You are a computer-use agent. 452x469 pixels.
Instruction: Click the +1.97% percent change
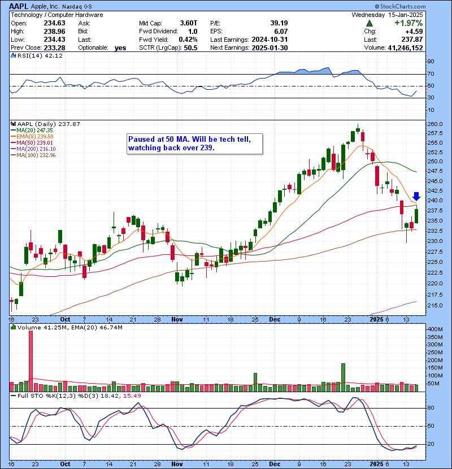pos(408,23)
